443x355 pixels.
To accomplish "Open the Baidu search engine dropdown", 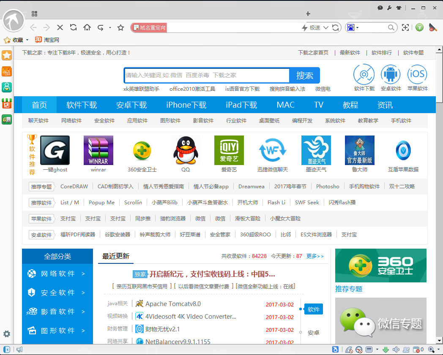I will (352, 27).
